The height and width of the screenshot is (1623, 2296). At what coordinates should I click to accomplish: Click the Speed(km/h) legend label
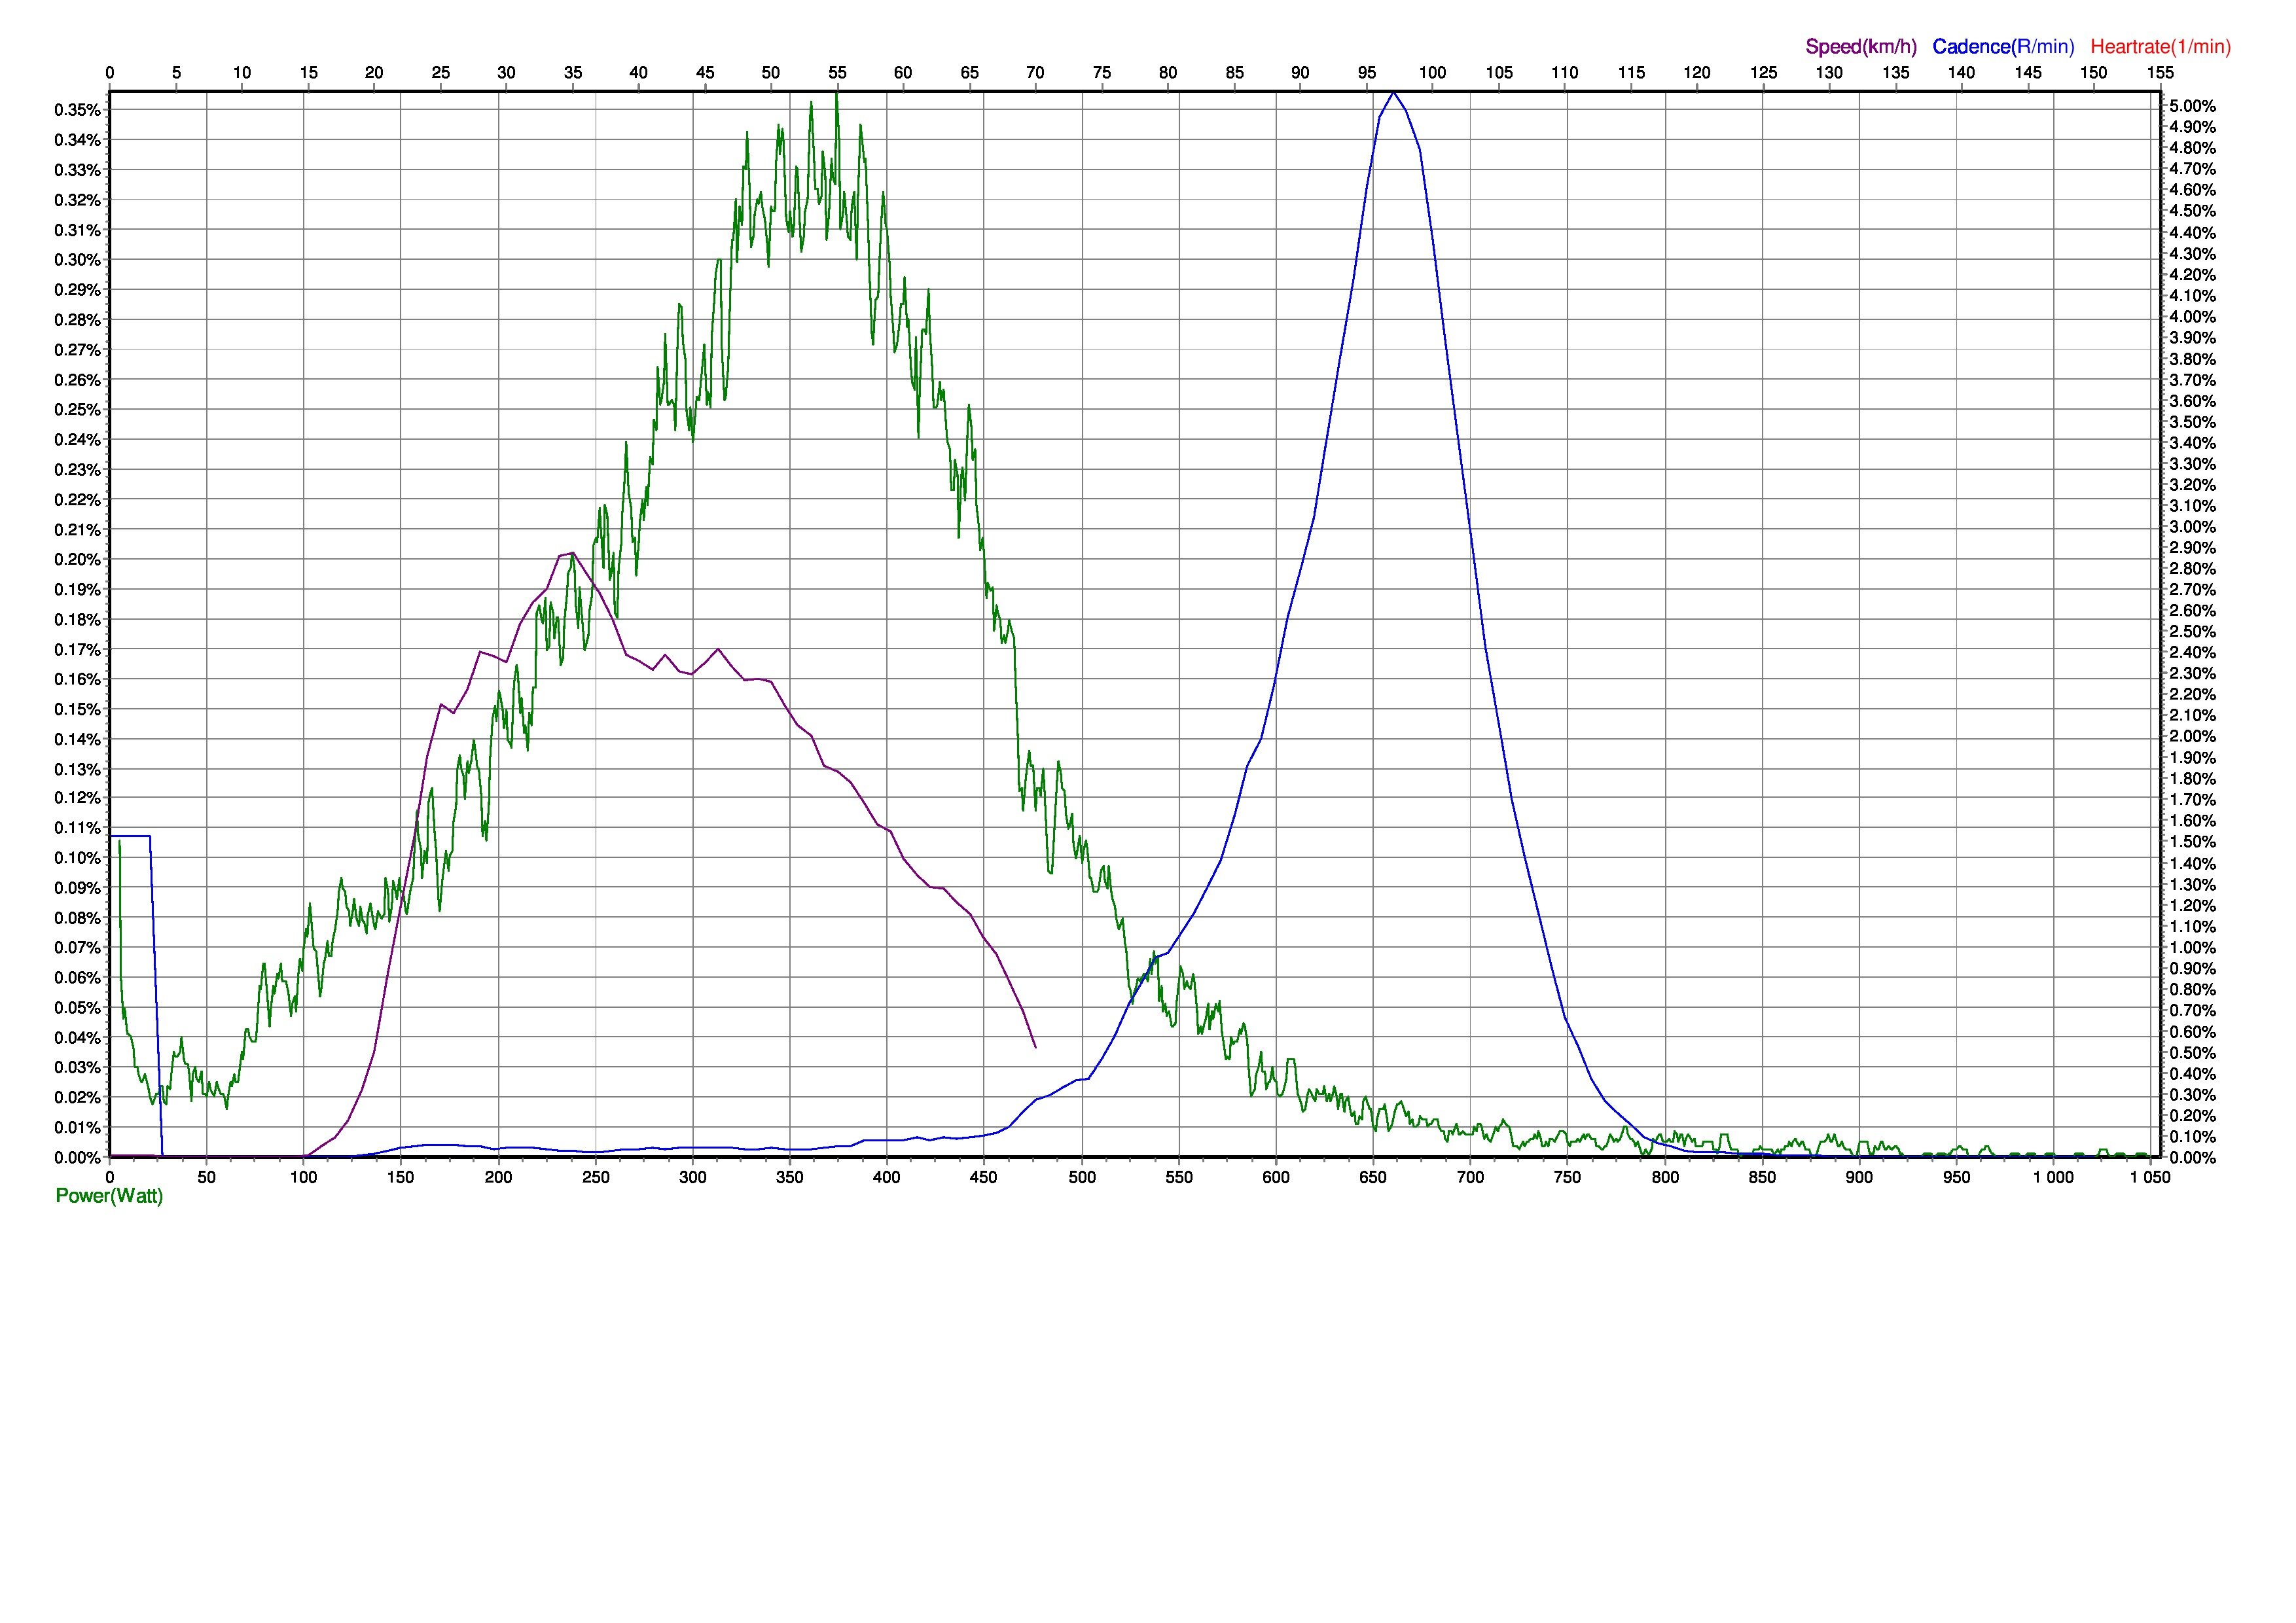(x=1861, y=46)
